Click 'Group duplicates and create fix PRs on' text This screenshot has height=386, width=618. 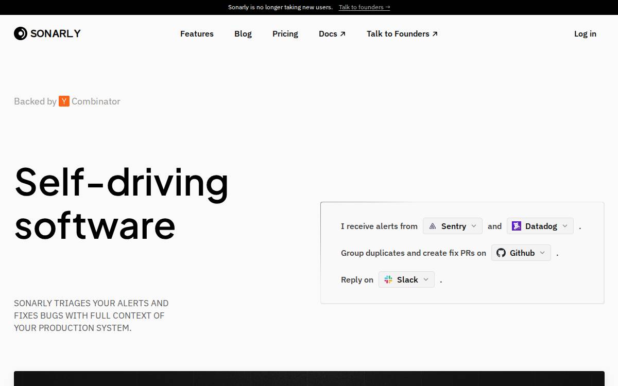tap(414, 253)
